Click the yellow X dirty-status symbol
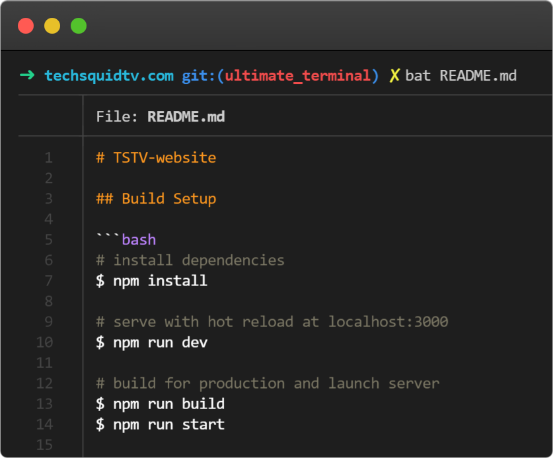The height and width of the screenshot is (458, 553). click(394, 75)
